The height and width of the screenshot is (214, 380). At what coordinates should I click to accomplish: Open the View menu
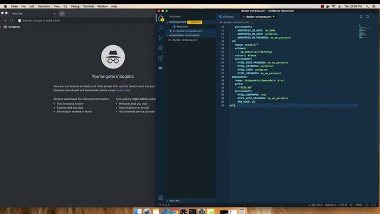point(57,7)
